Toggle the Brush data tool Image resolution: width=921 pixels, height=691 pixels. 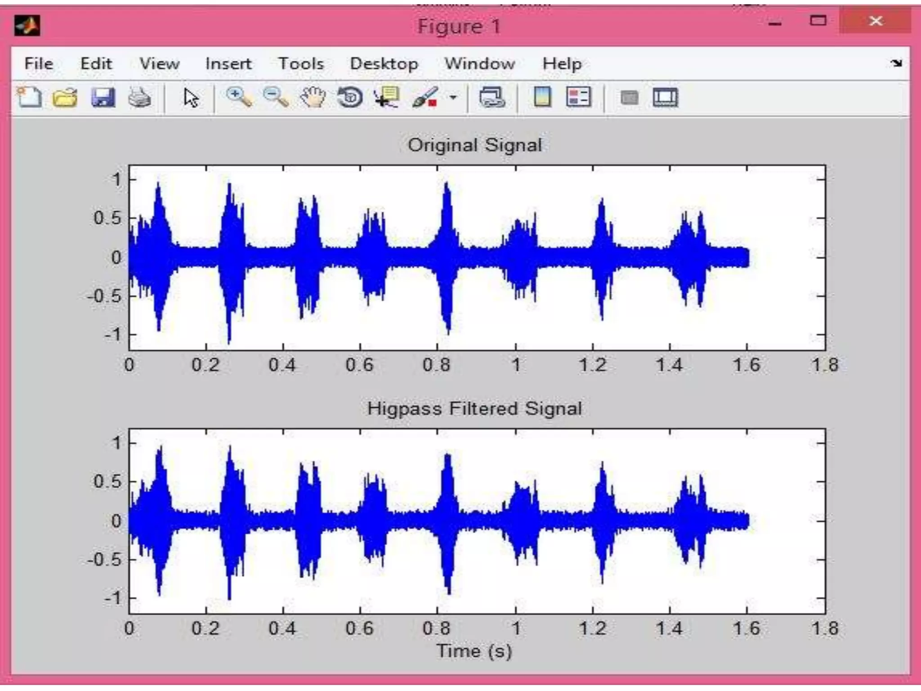pyautogui.click(x=425, y=97)
